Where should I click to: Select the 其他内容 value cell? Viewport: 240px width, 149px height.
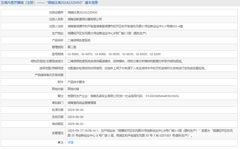(73, 89)
